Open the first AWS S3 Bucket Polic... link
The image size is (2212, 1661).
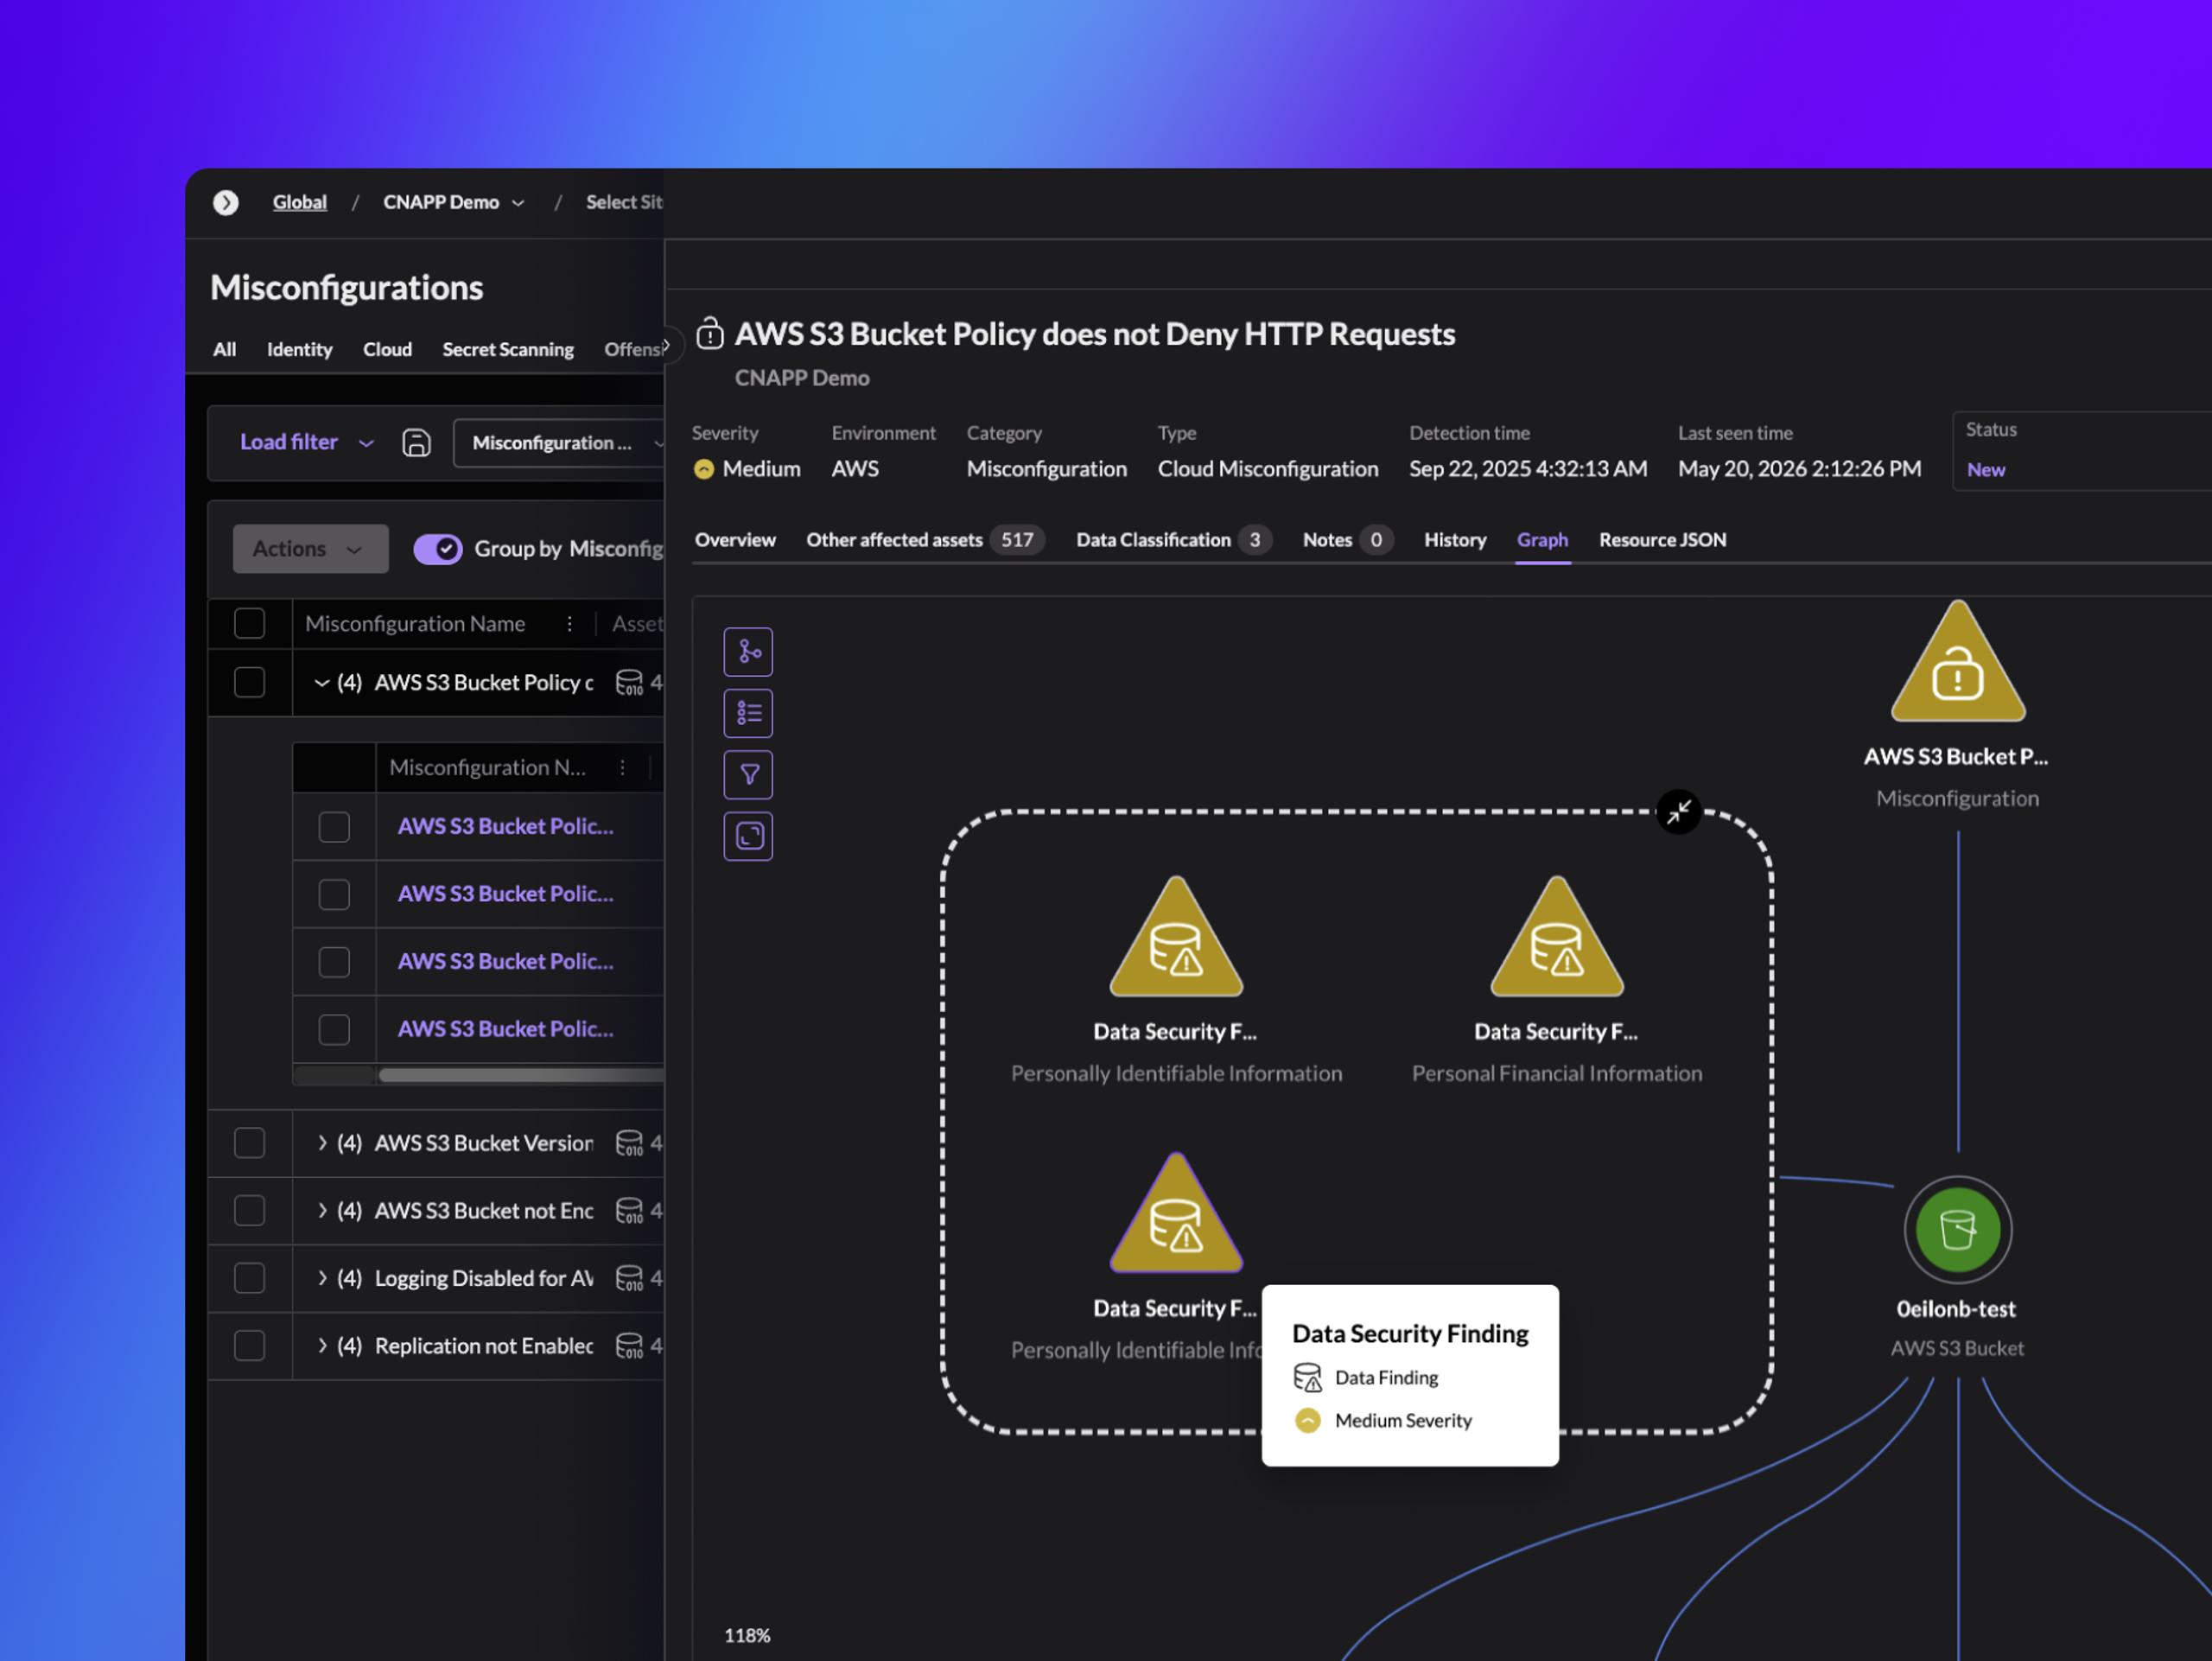tap(506, 827)
